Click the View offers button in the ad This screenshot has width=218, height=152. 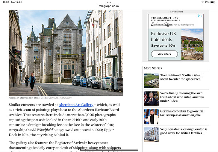(164, 54)
